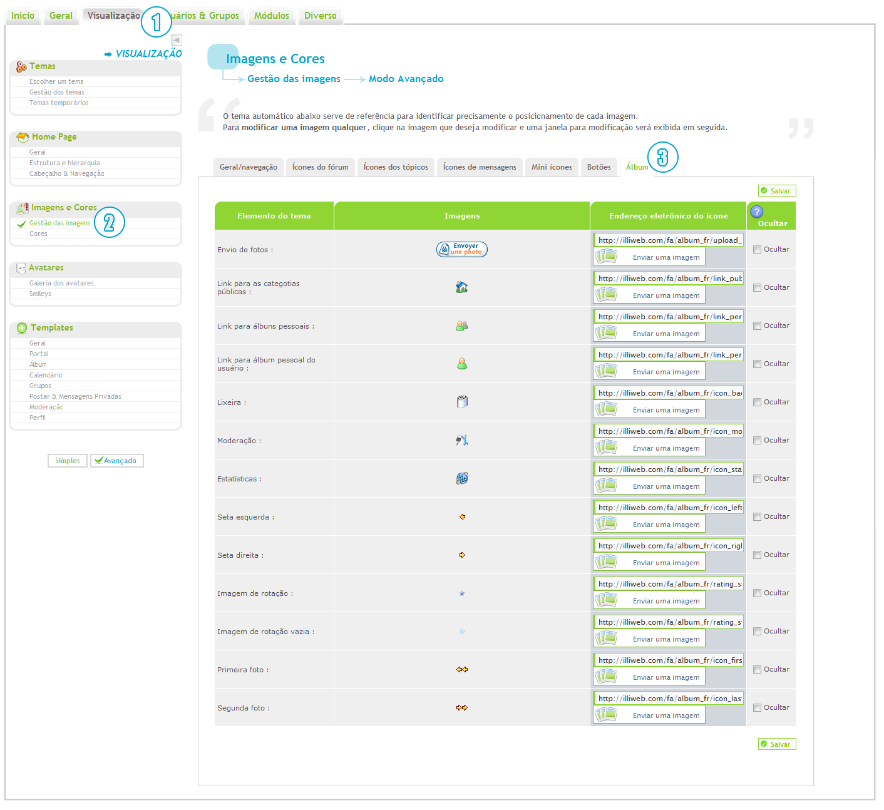
Task: Open the Cores sidebar link
Action: [x=38, y=233]
